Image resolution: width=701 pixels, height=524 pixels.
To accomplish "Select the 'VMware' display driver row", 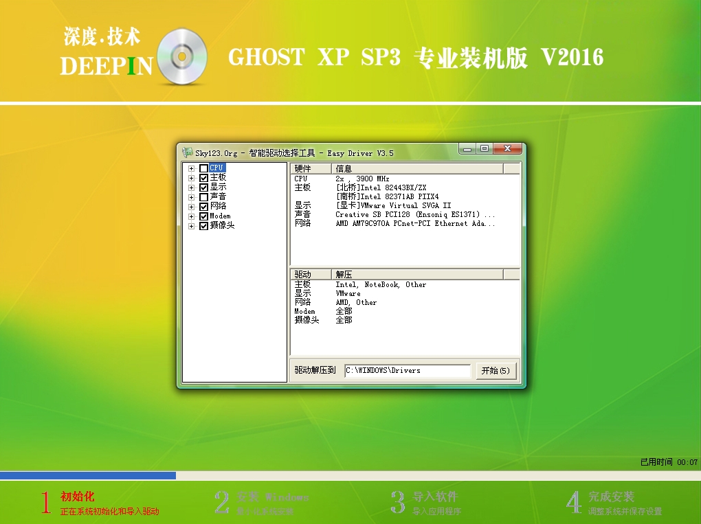I will point(405,293).
